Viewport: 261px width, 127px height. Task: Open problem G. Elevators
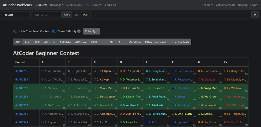pyautogui.click(x=208, y=79)
